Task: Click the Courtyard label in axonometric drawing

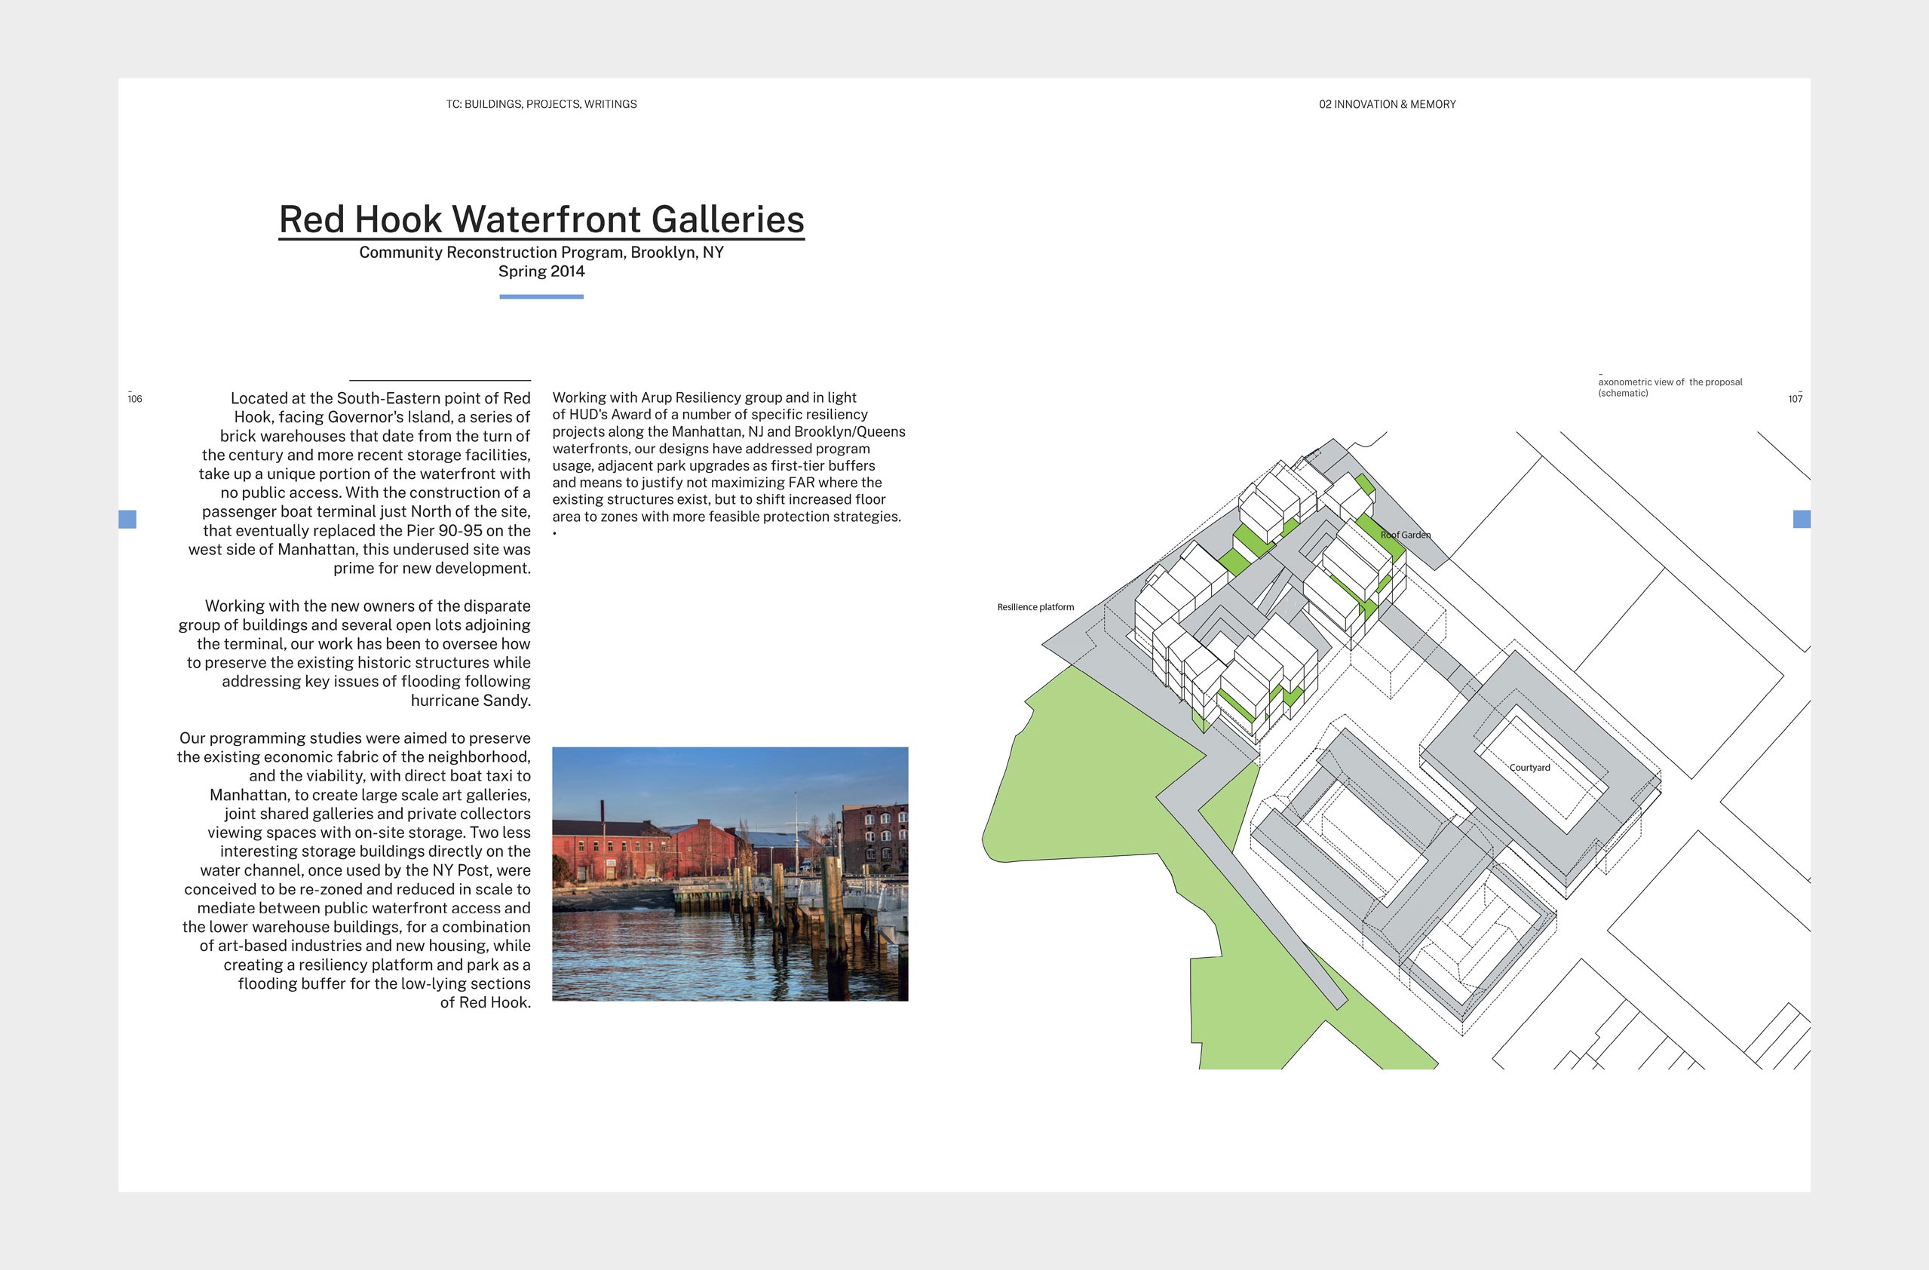Action: (1529, 768)
